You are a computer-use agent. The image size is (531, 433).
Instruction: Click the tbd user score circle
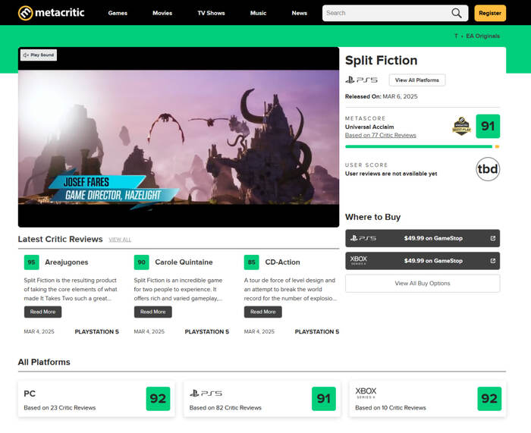[x=488, y=169]
